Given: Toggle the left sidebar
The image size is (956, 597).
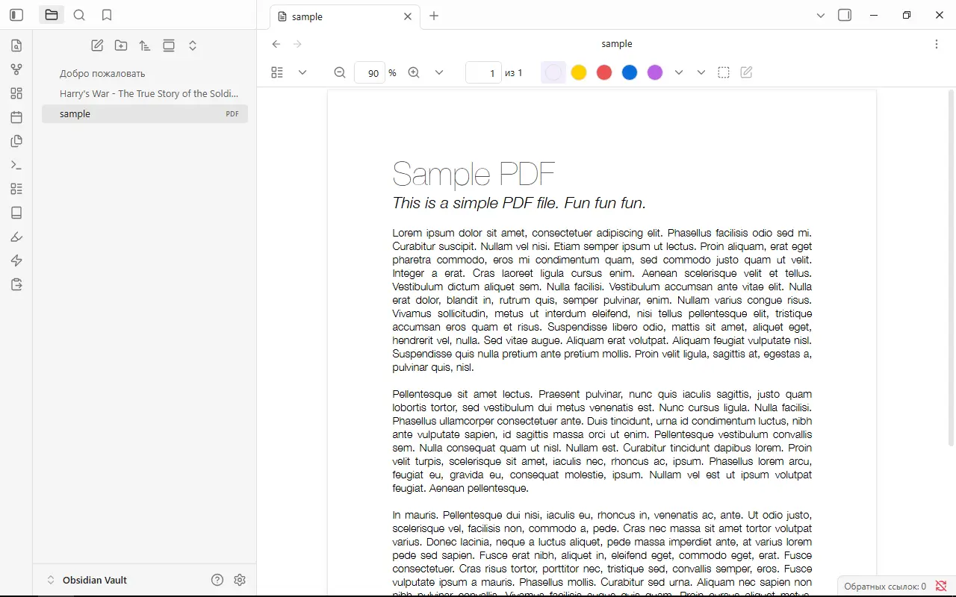Looking at the screenshot, I should pyautogui.click(x=16, y=15).
